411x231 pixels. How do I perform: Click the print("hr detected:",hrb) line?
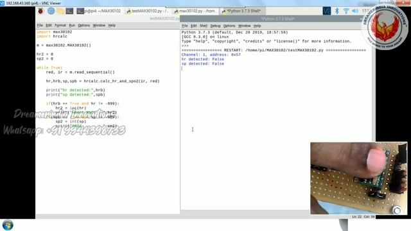click(x=76, y=90)
